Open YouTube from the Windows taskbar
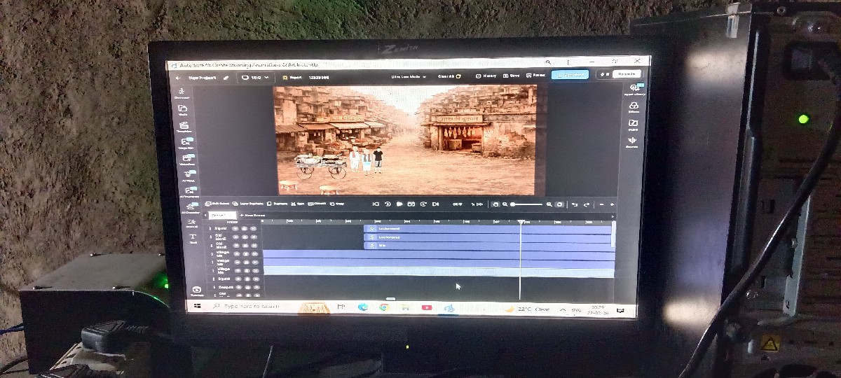This screenshot has height=378, width=841. 427,307
